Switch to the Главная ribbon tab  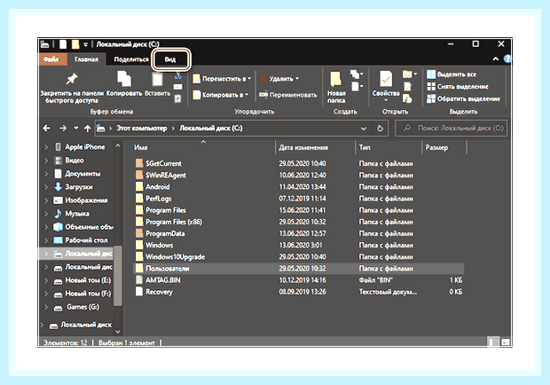(x=86, y=59)
